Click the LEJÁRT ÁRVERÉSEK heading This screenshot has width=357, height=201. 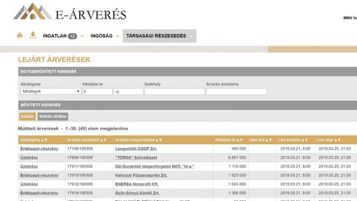[54, 60]
